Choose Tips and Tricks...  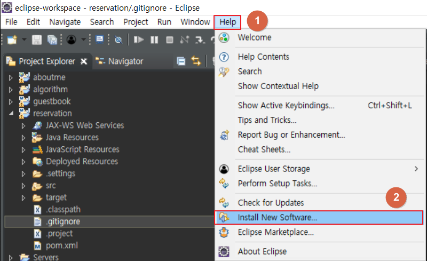(x=320, y=120)
